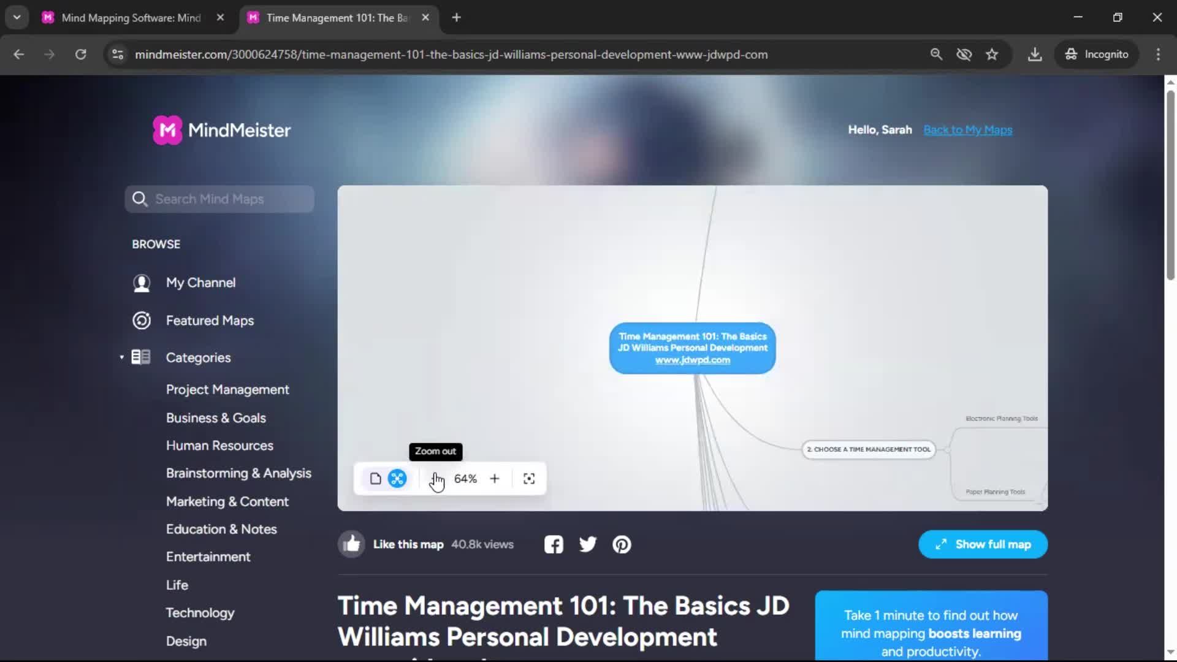Browse Education & Notes category
This screenshot has height=662, width=1177.
click(x=221, y=529)
